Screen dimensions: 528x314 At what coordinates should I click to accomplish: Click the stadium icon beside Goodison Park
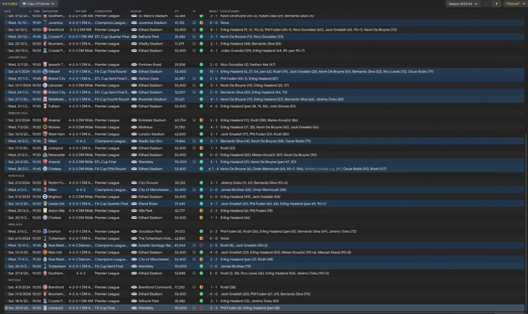[x=134, y=231]
